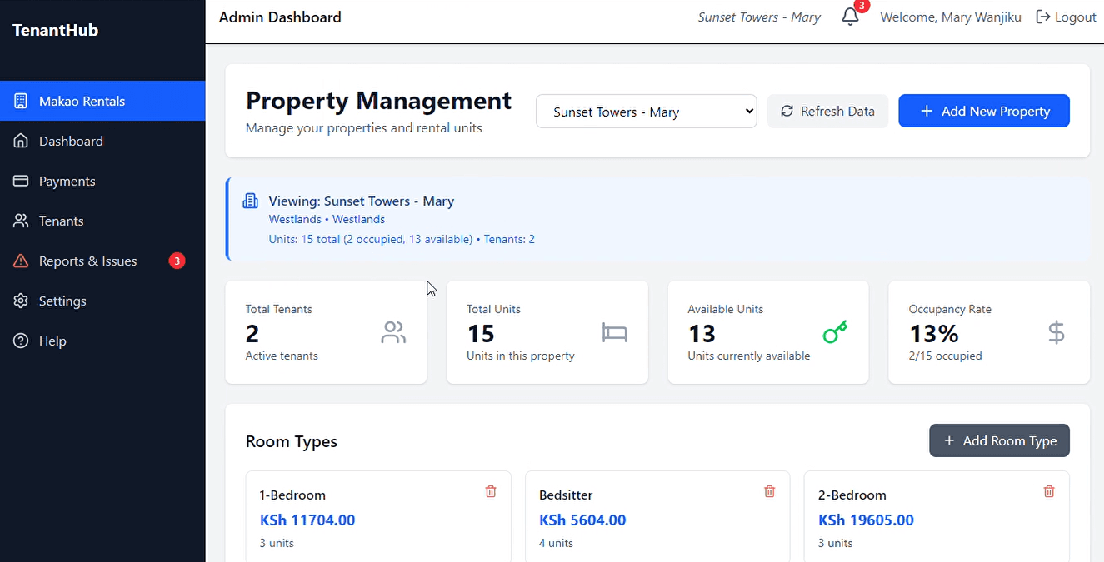Click the dollar icon on Occupancy Rate card
1104x562 pixels.
(1056, 332)
